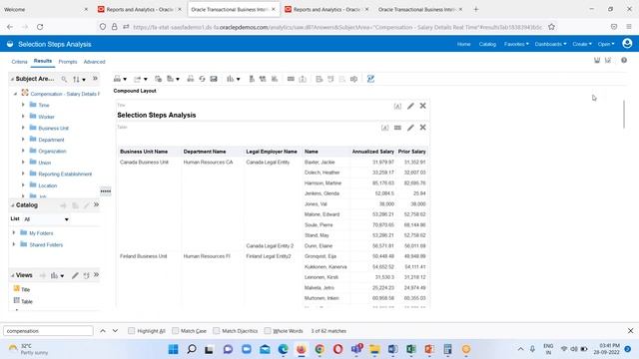
Task: Click the user profile avatar icon
Action: click(627, 44)
